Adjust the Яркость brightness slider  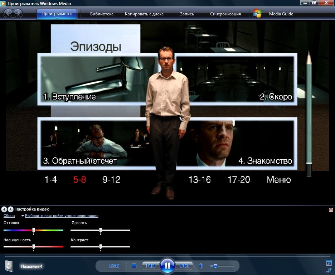click(101, 230)
